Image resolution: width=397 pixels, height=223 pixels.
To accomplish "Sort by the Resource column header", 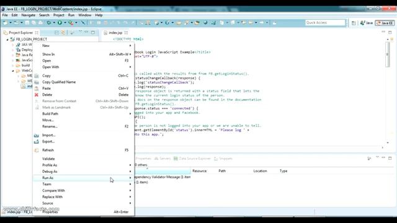I will (x=199, y=171).
